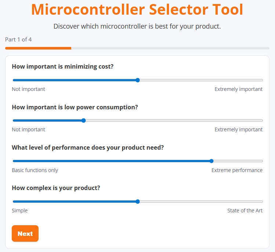This screenshot has height=252, width=275.
Task: Click the product complexity slider handle
Action: (x=138, y=201)
